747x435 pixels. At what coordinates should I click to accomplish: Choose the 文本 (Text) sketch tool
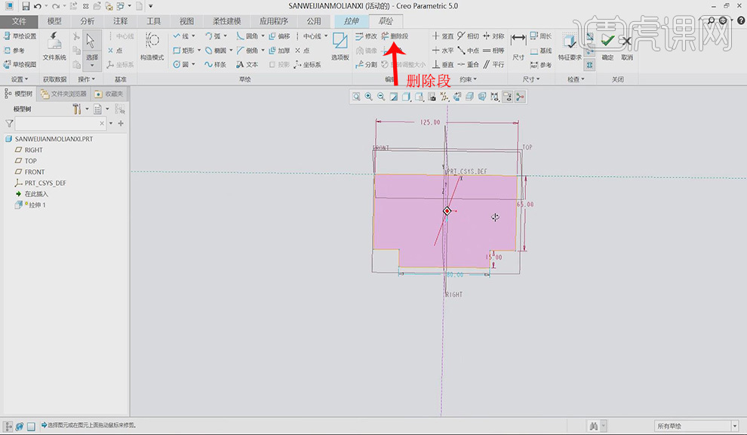pos(247,65)
